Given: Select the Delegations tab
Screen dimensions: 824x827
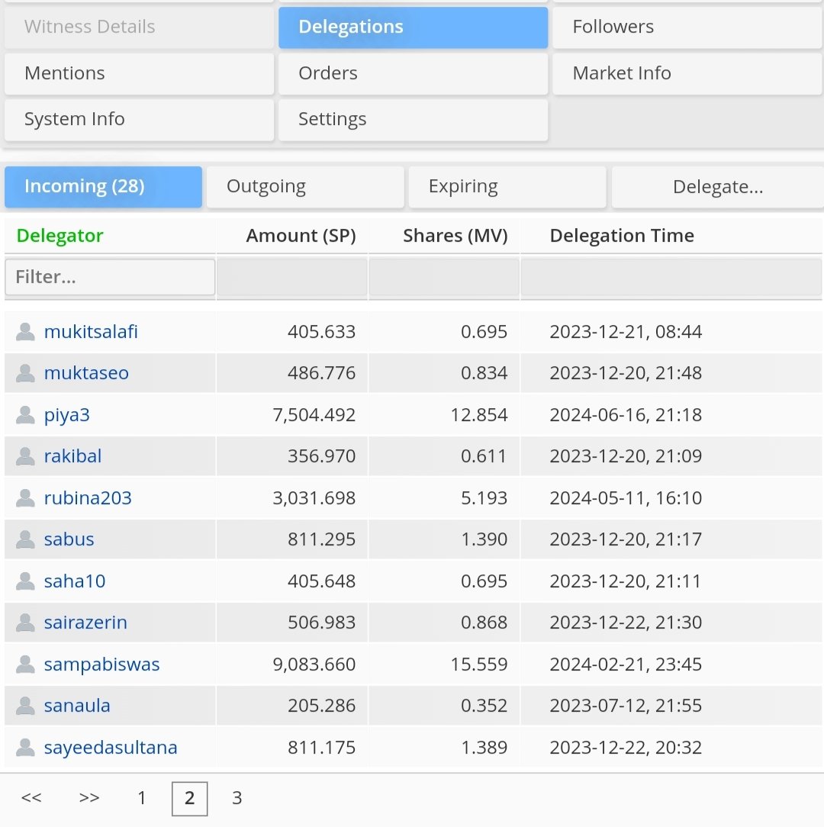Looking at the screenshot, I should tap(413, 27).
